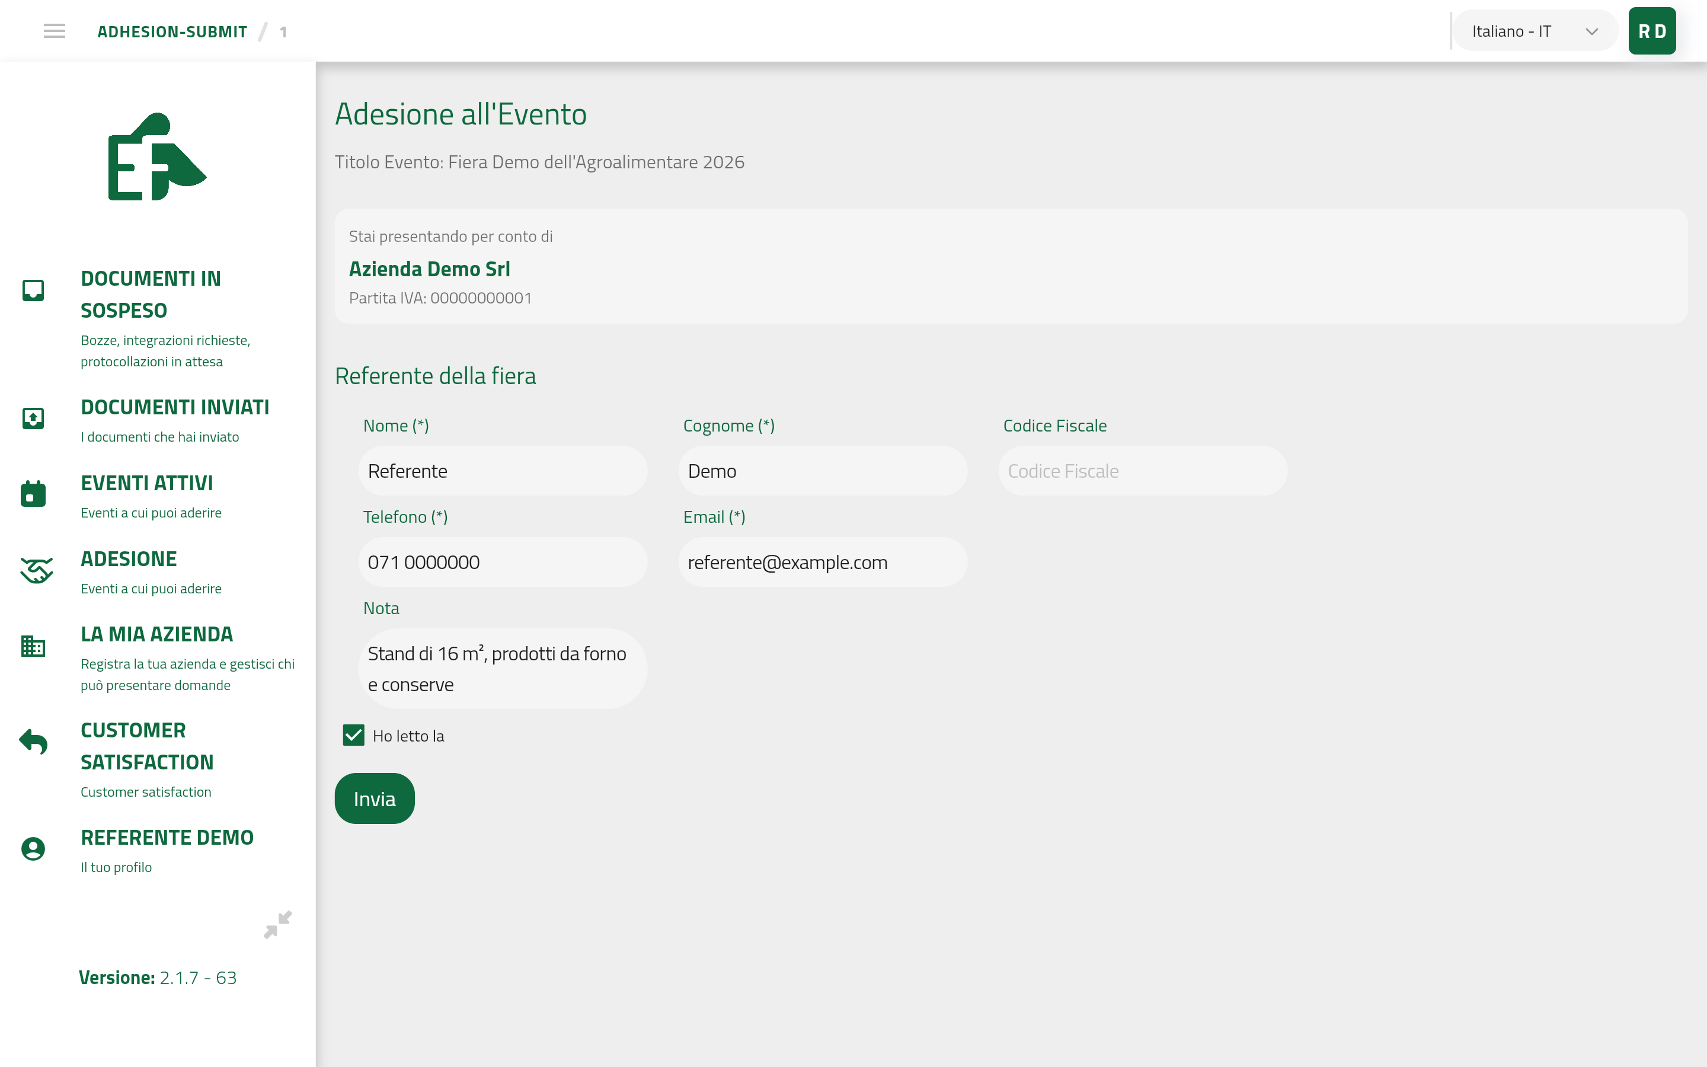Screen dimensions: 1707x1067
Task: Open the RD user avatar menu
Action: (x=1652, y=31)
